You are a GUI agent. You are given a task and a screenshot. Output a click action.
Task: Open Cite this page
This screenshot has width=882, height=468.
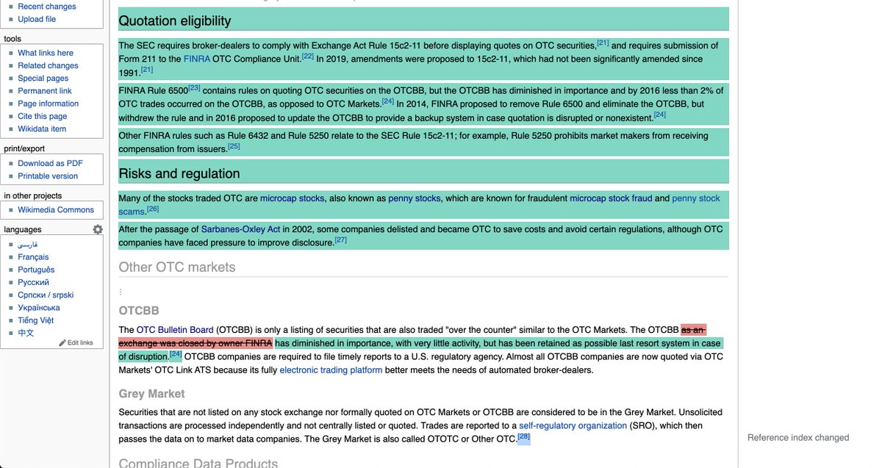43,116
